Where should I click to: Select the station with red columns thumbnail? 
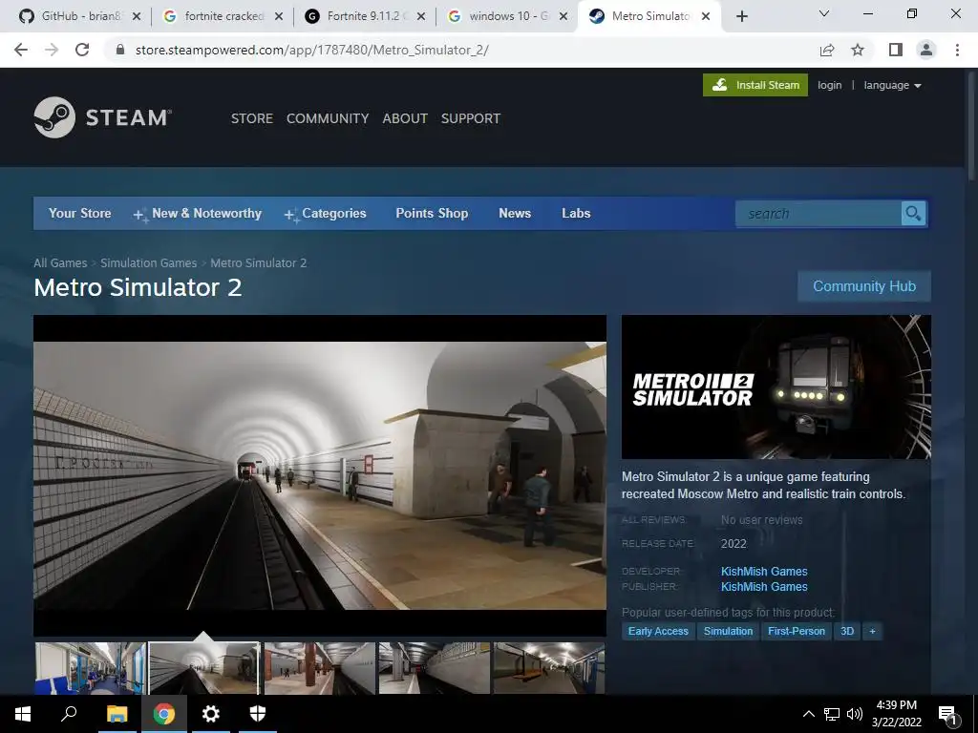point(319,668)
